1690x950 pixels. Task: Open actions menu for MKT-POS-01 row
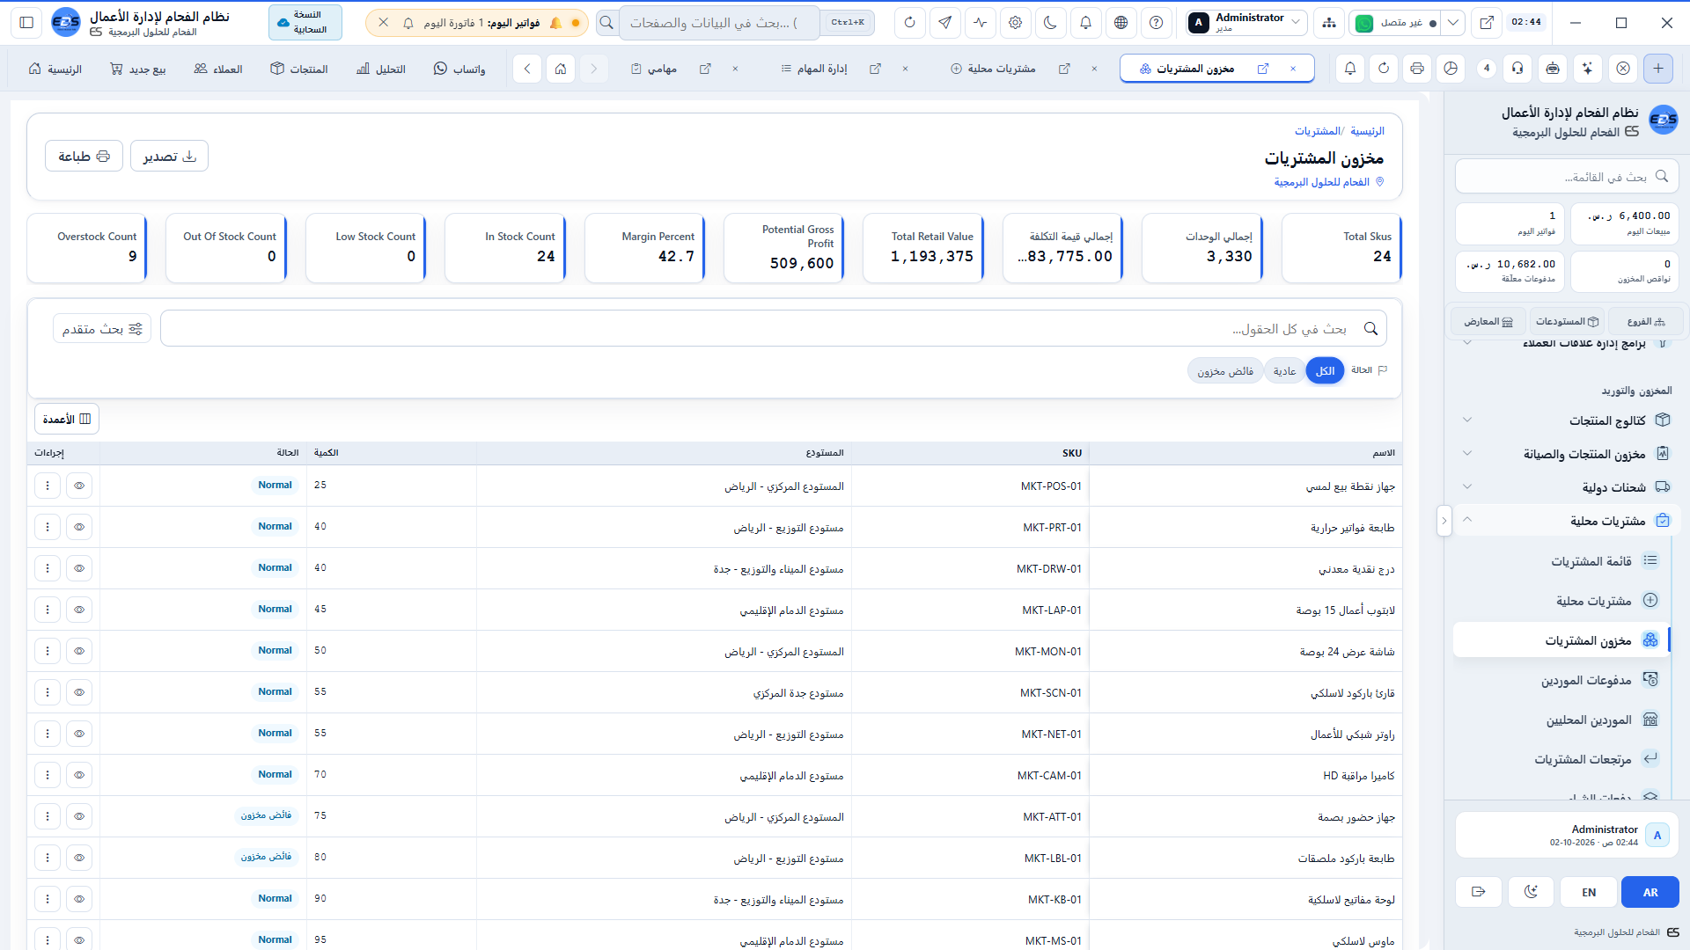(x=48, y=486)
